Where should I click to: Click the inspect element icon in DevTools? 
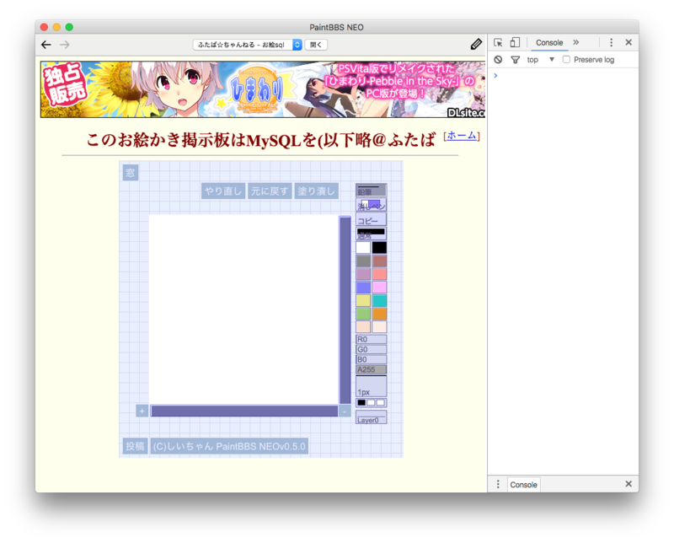(x=496, y=41)
